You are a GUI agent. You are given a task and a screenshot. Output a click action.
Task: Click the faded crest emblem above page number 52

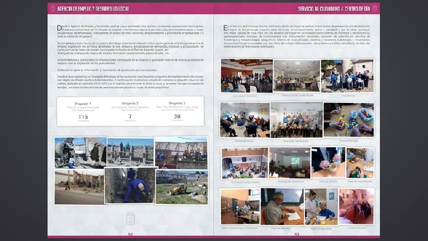tap(131, 219)
